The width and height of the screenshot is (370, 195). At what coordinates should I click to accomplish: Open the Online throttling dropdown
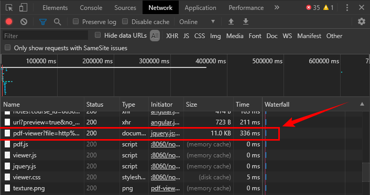point(197,22)
